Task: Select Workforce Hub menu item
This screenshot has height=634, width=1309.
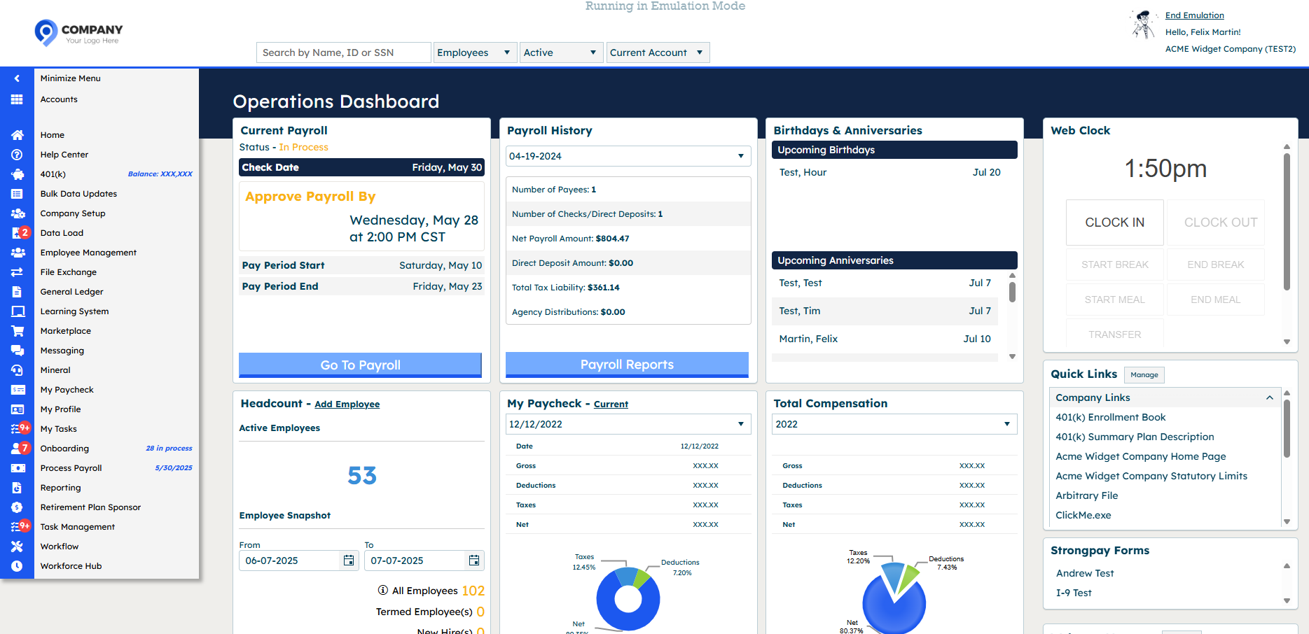Action: click(71, 566)
